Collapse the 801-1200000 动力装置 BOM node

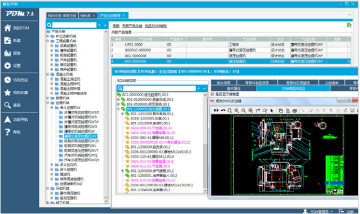119,109
